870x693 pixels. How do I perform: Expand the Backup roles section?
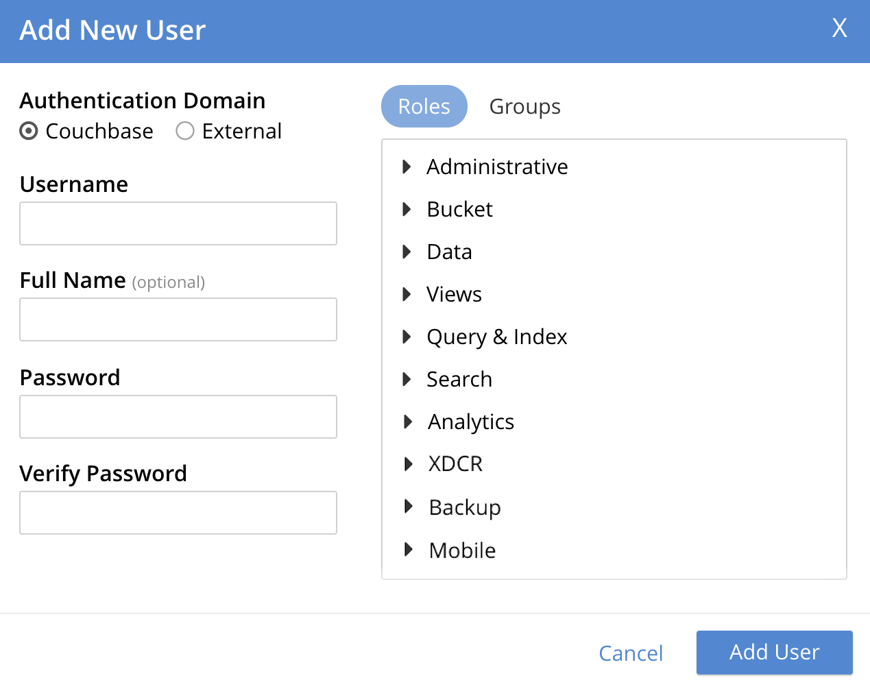(x=409, y=507)
